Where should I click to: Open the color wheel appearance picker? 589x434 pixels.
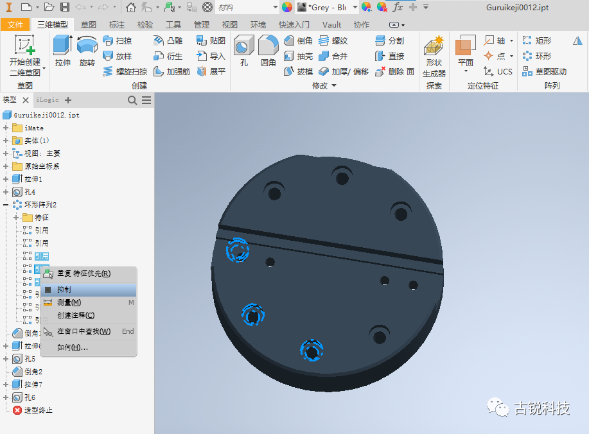coord(287,7)
